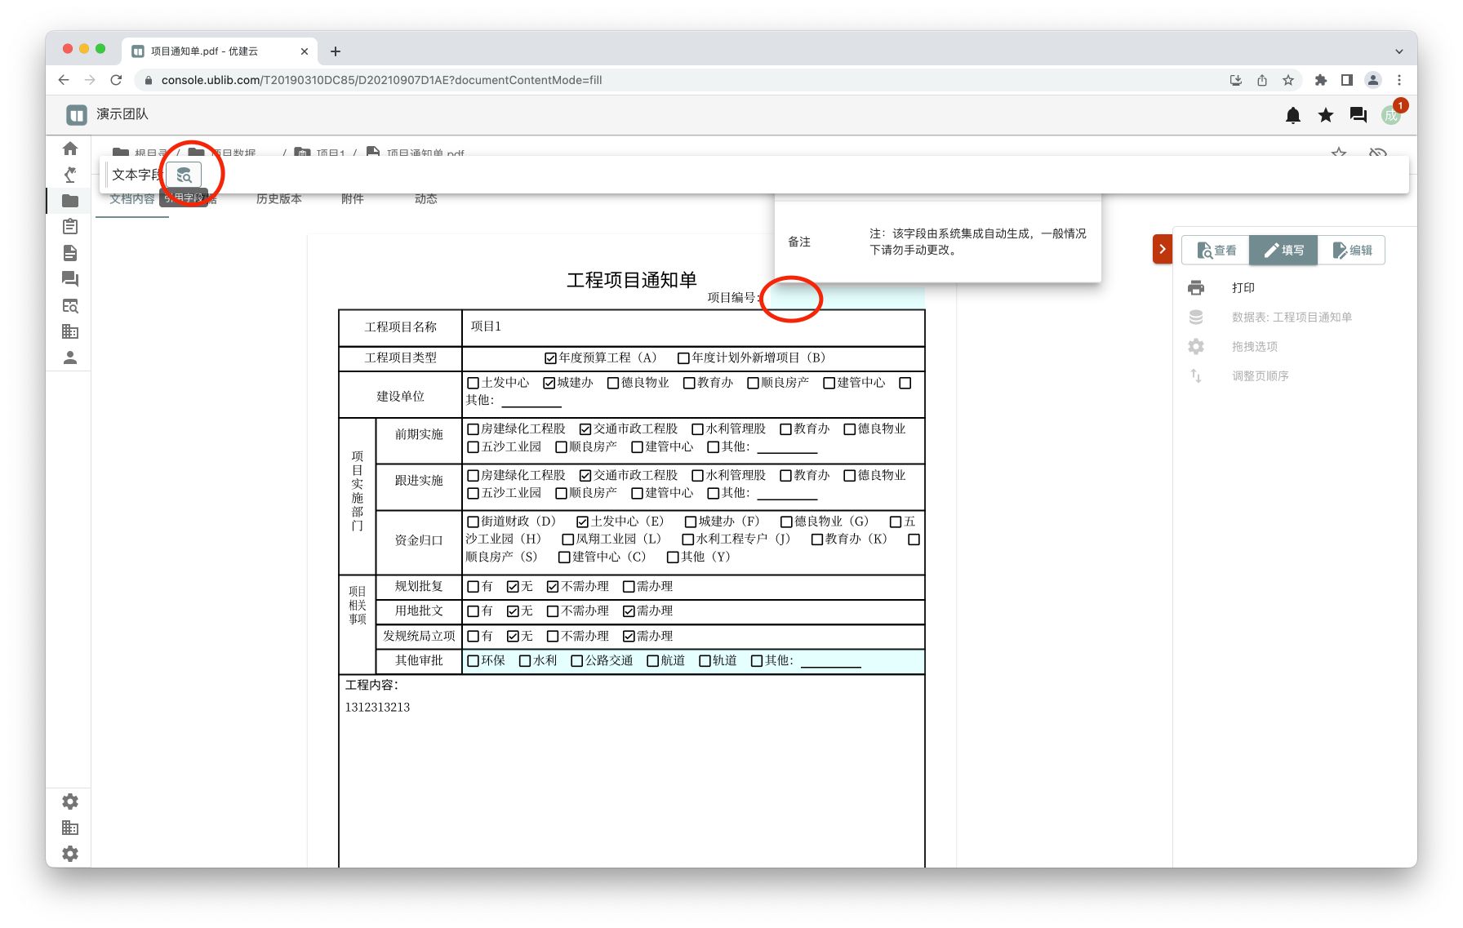Reload the page in Chrome
The height and width of the screenshot is (928, 1463).
click(116, 80)
